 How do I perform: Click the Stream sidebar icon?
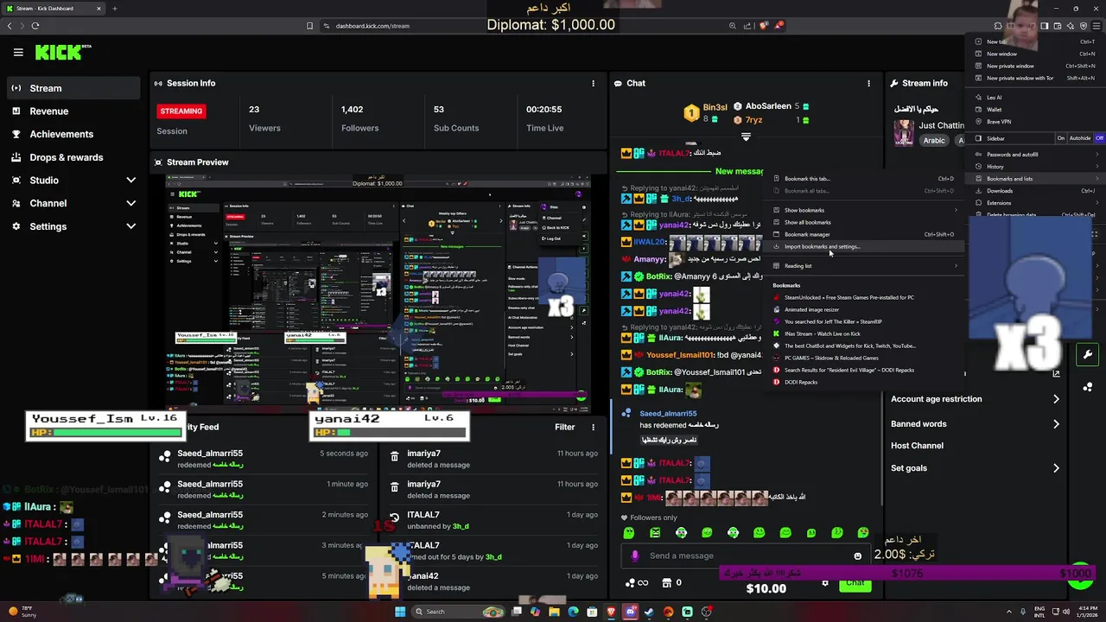pos(16,88)
